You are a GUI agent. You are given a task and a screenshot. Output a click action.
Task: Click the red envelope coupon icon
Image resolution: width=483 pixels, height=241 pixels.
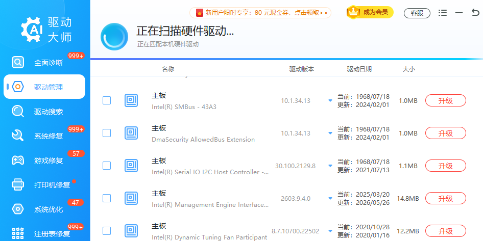point(200,13)
